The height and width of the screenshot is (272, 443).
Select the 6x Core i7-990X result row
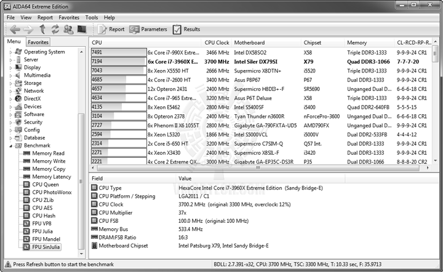coord(260,52)
